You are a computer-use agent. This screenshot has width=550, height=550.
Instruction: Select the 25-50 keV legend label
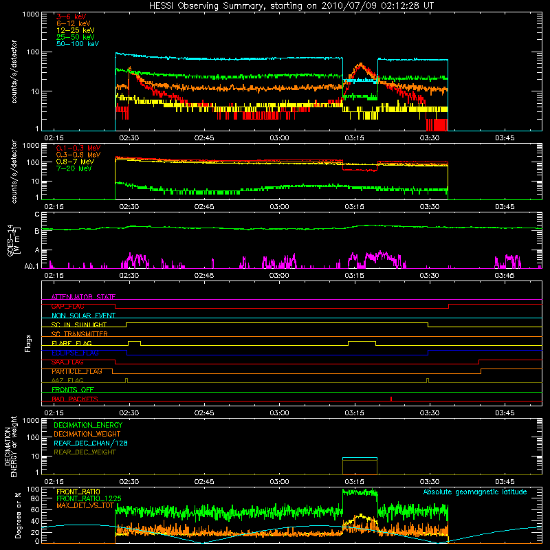click(x=76, y=37)
